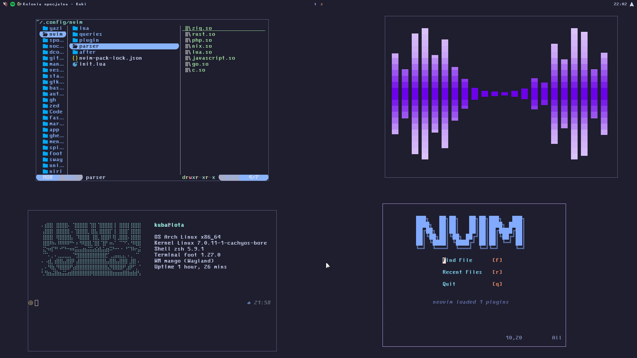637x358 pixels.
Task: Select Find File in the Neovim dashboard
Action: tap(458, 260)
